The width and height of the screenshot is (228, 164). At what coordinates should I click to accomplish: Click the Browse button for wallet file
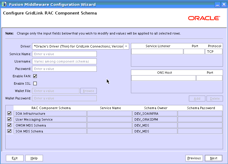89,91
